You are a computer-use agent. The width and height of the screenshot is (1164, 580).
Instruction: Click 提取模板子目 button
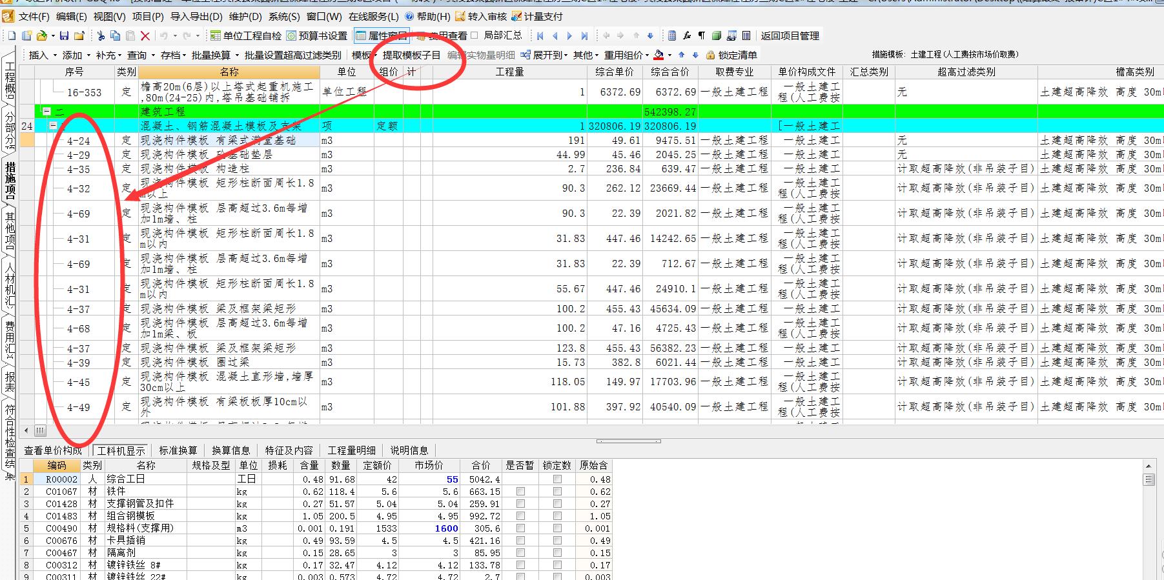[411, 55]
